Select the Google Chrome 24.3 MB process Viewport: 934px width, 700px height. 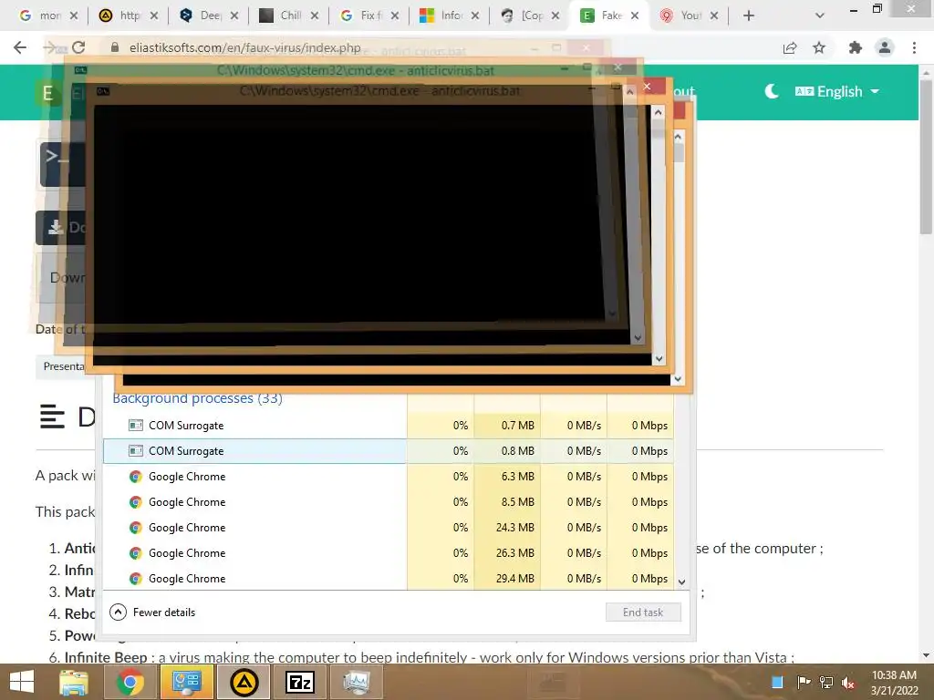click(x=388, y=528)
